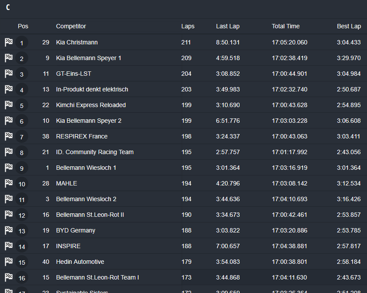Viewport: 367px width, 293px height.
Task: Click position badge 9 for Bellemann Wiesloch 1
Action: tap(22, 168)
